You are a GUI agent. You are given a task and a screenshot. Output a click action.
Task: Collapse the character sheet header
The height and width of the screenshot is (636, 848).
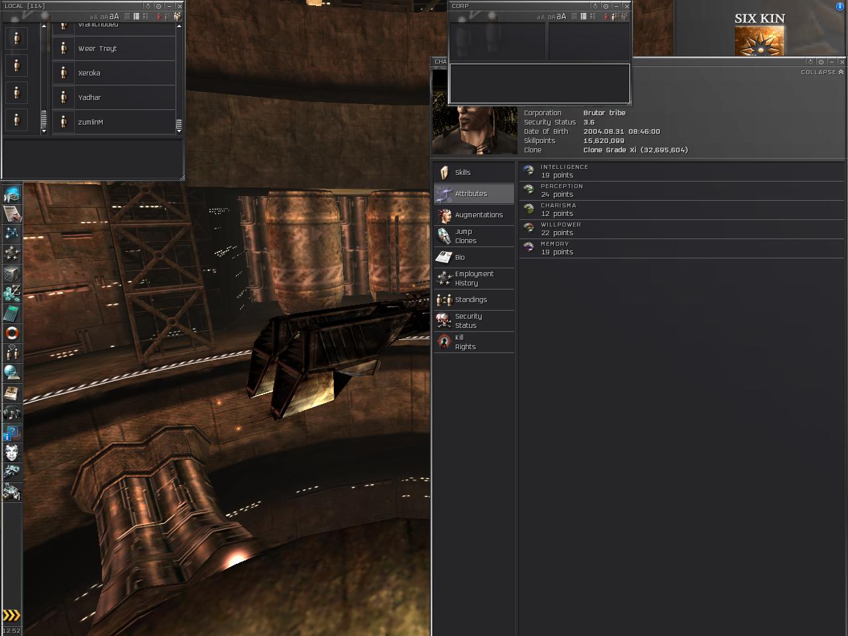[x=822, y=72]
